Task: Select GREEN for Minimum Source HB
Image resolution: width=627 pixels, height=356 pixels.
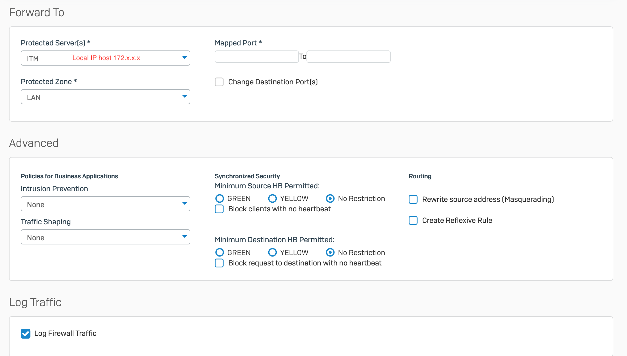Action: point(219,198)
